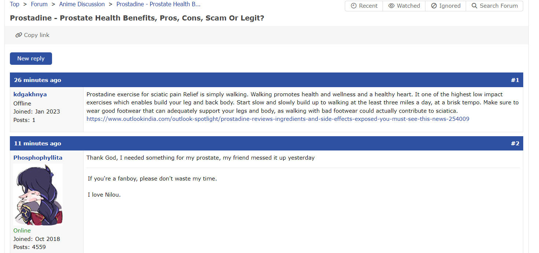Click the Recent clock icon

click(x=354, y=6)
